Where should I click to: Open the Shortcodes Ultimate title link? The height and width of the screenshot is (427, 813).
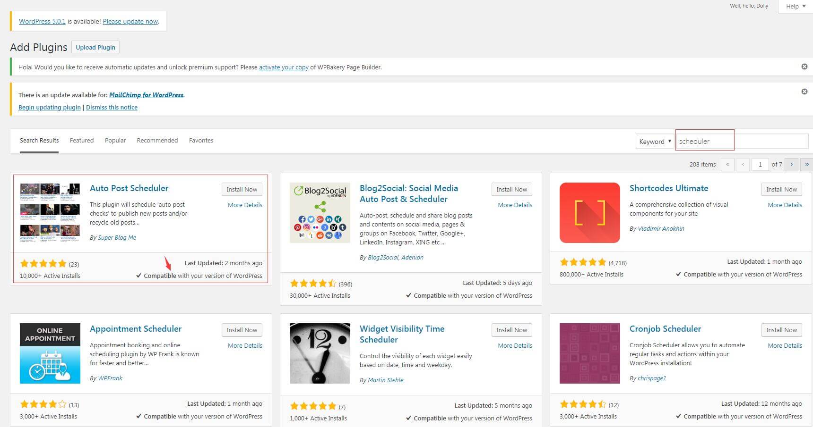point(669,188)
